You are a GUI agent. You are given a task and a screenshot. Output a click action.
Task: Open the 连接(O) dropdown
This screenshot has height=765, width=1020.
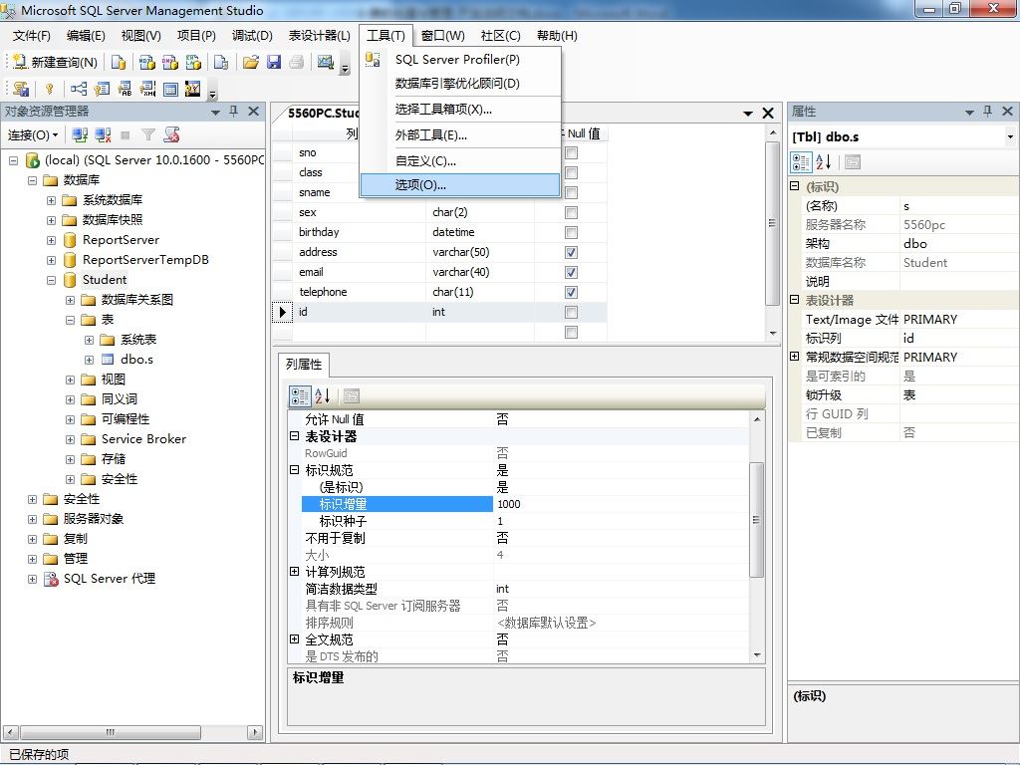click(x=33, y=134)
